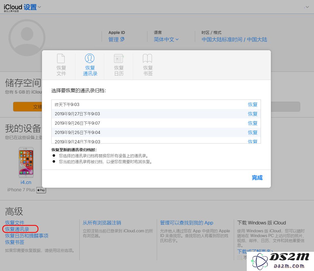
Task: Open 恢复书签 link under 高级
Action: [x=15, y=242]
